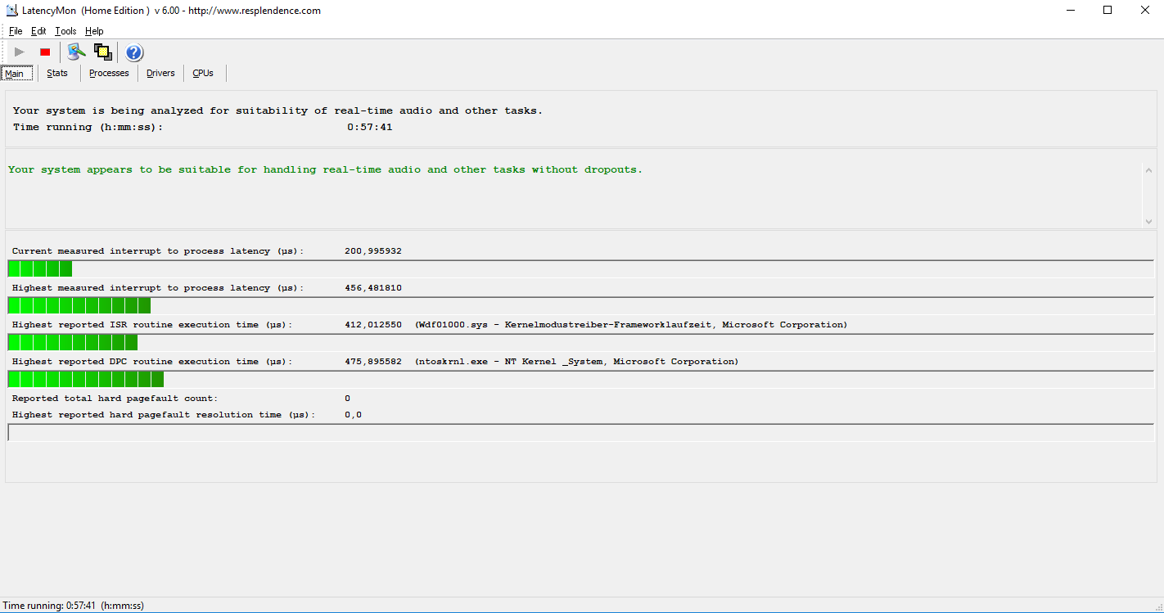Image resolution: width=1164 pixels, height=613 pixels.
Task: Switch to the Main tab
Action: [17, 74]
